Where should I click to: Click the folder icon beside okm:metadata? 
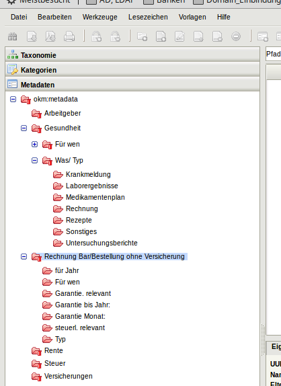coord(26,100)
